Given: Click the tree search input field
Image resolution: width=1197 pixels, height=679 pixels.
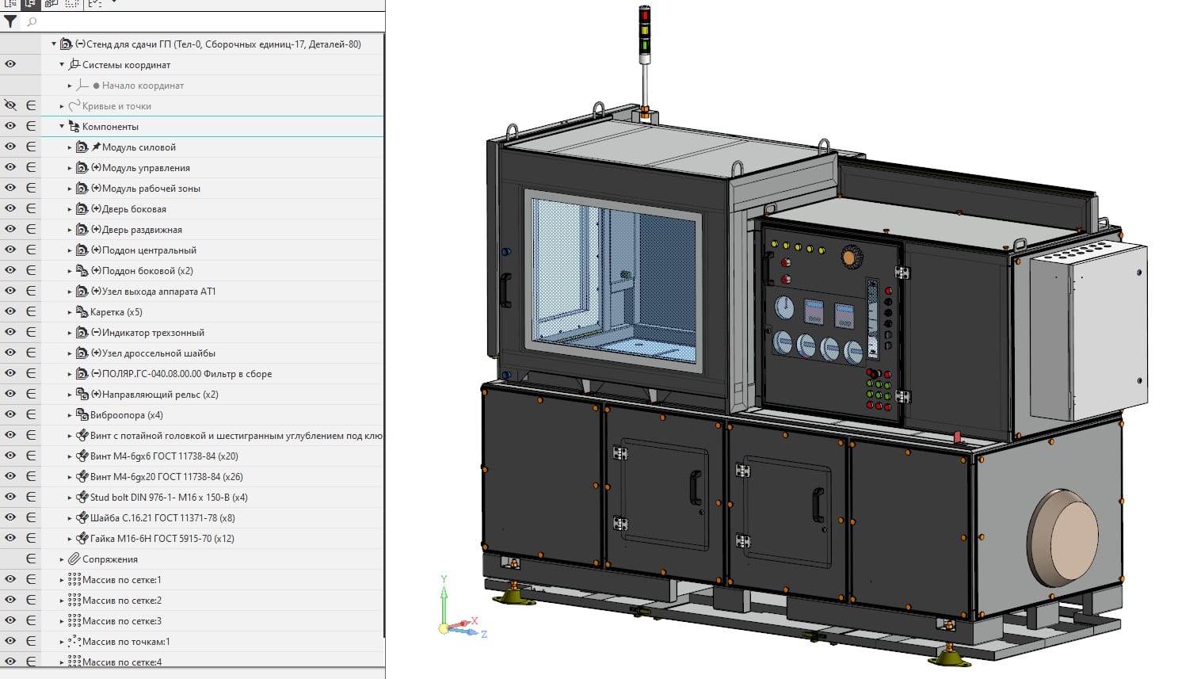Looking at the screenshot, I should (x=198, y=22).
